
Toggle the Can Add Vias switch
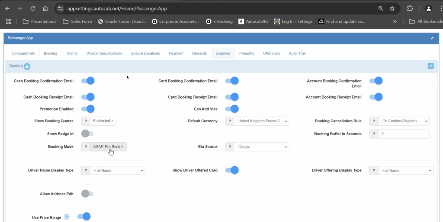[232, 109]
